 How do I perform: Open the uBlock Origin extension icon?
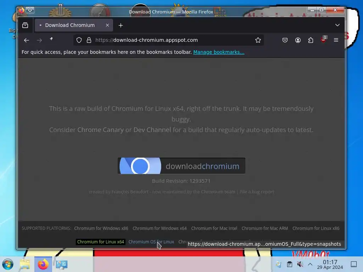[323, 40]
